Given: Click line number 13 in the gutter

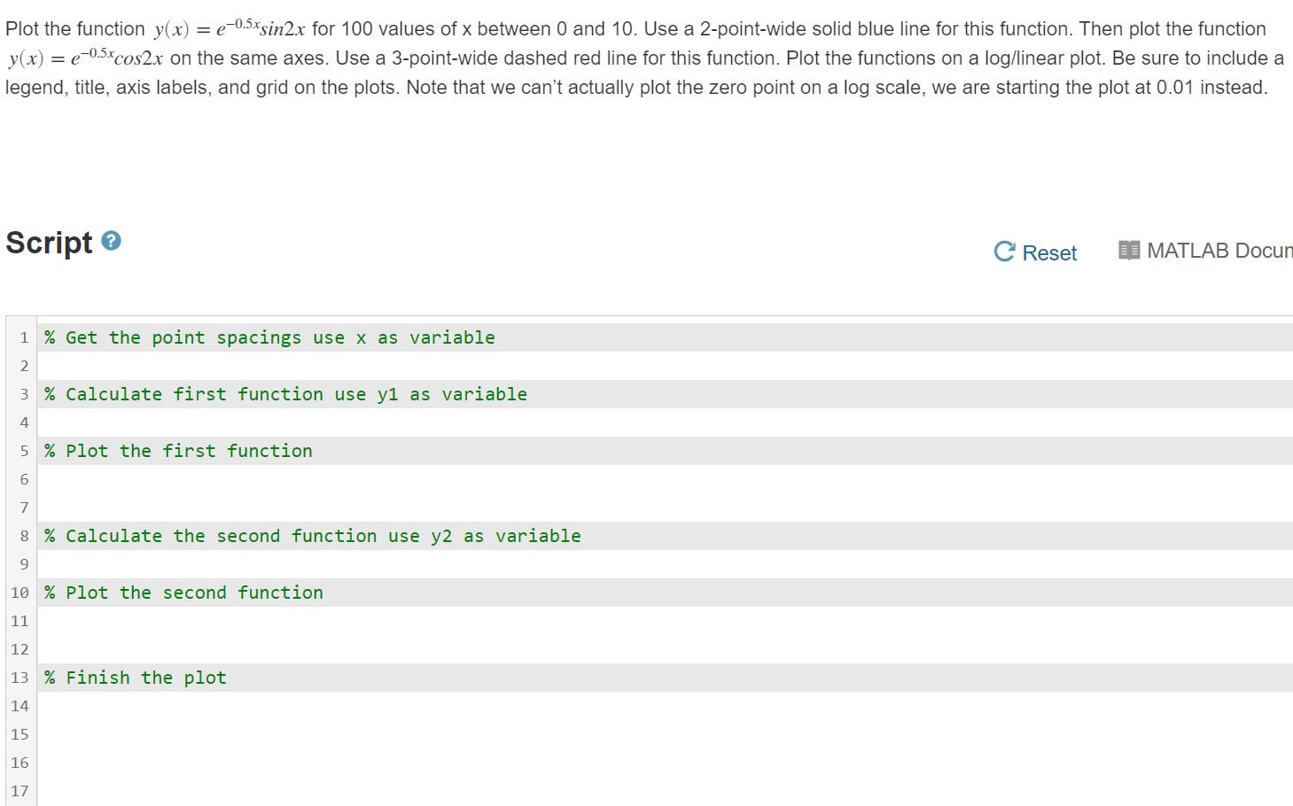Looking at the screenshot, I should click(19, 677).
